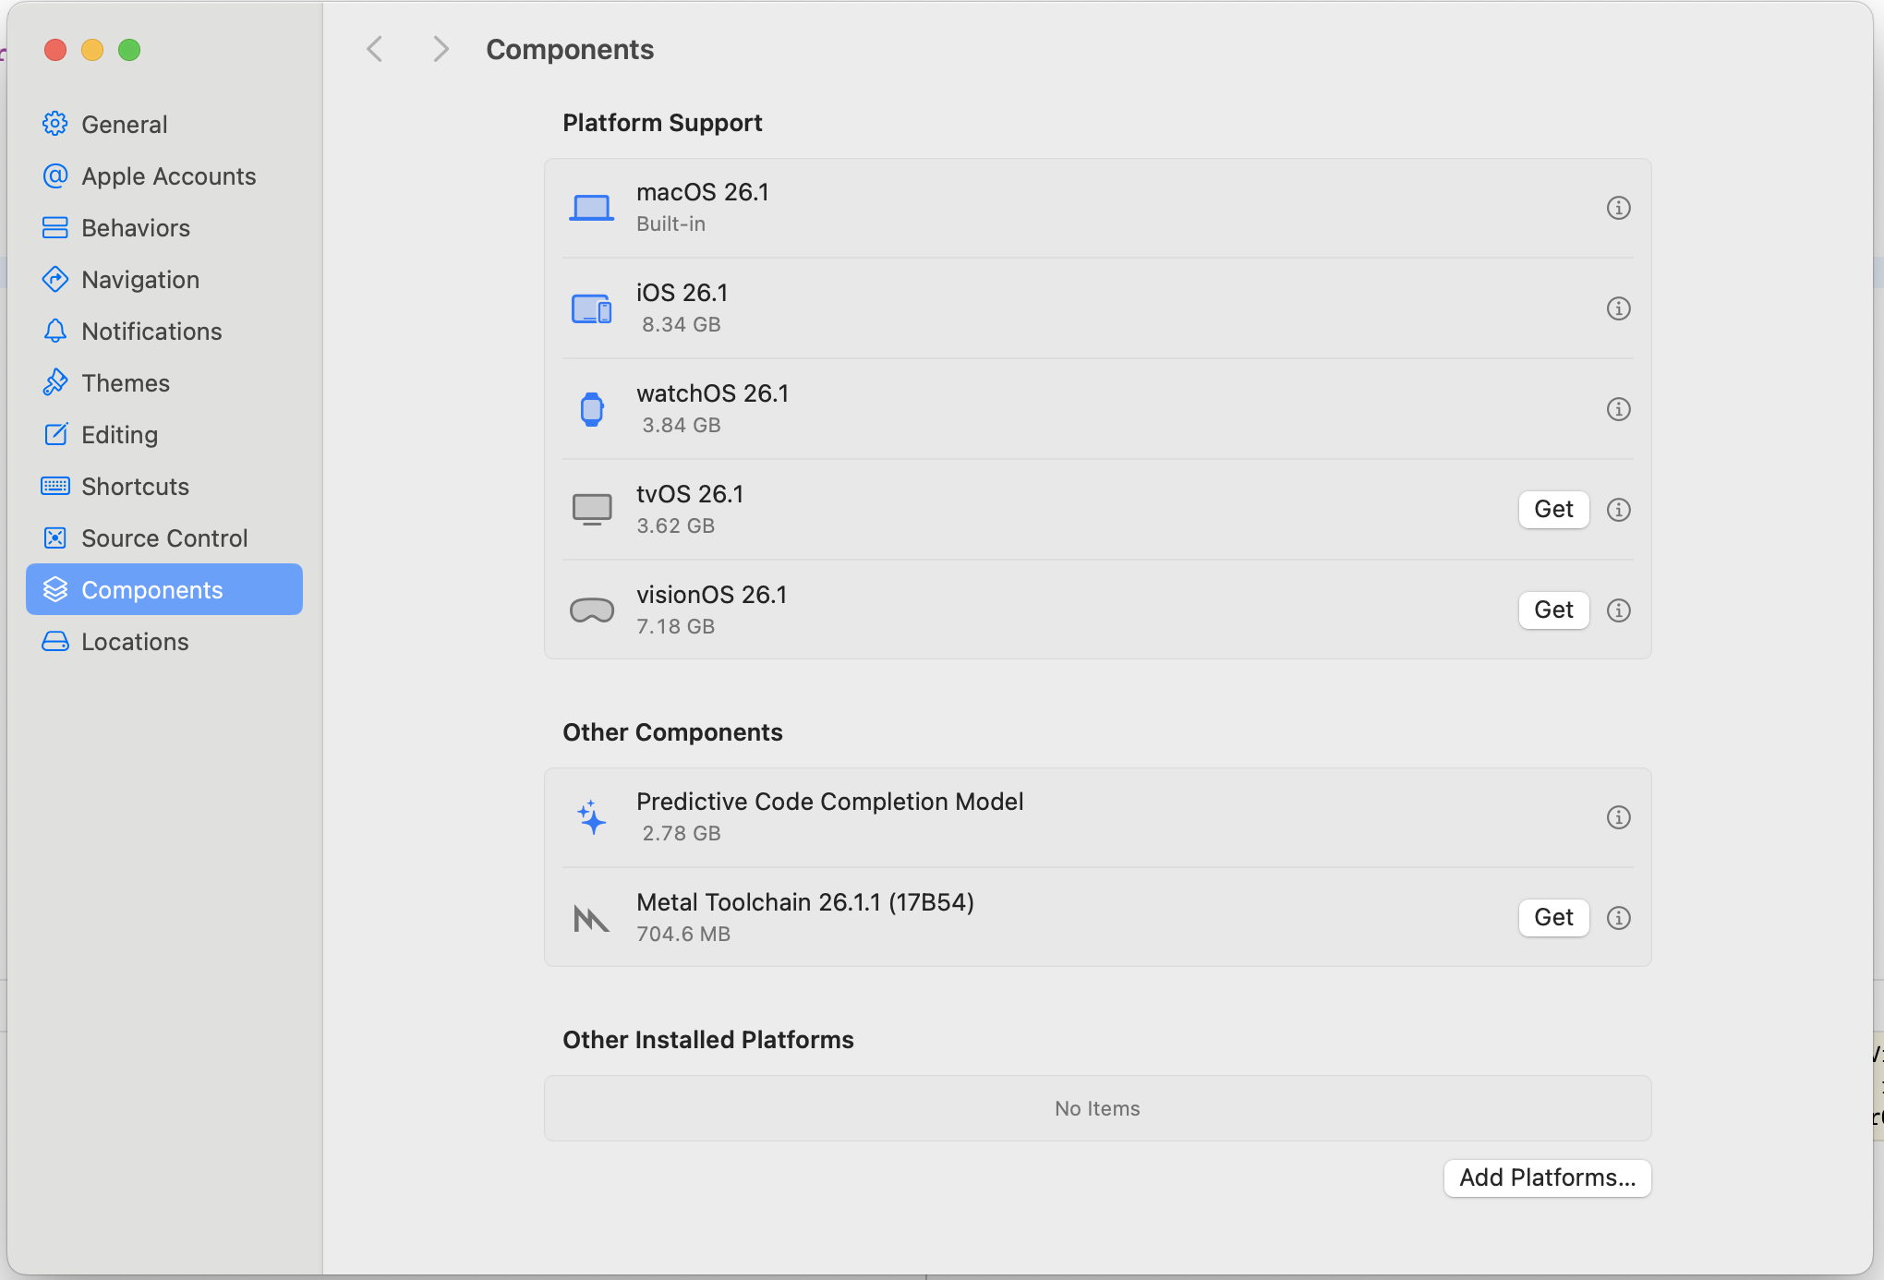This screenshot has width=1884, height=1280.
Task: Open the General settings pane
Action: pos(124,125)
